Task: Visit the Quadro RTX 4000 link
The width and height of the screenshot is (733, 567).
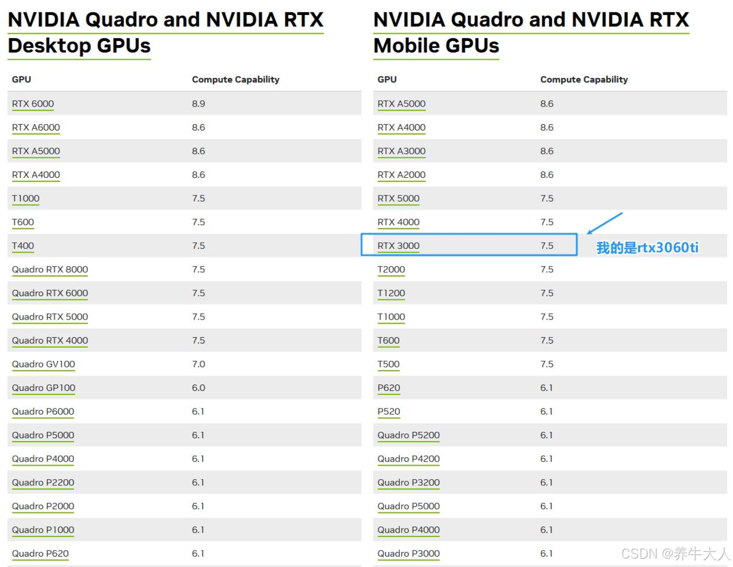Action: pos(50,340)
